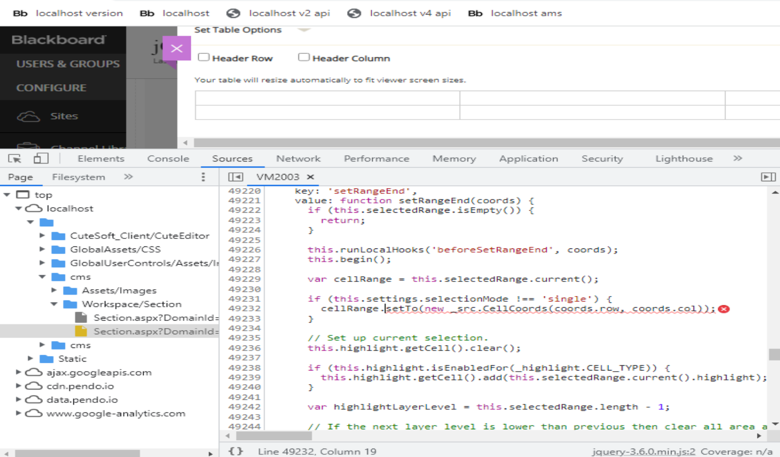Click the navigator pane horizontal scrollbar thumb
Viewport: 780px width, 457px height.
coord(78,453)
